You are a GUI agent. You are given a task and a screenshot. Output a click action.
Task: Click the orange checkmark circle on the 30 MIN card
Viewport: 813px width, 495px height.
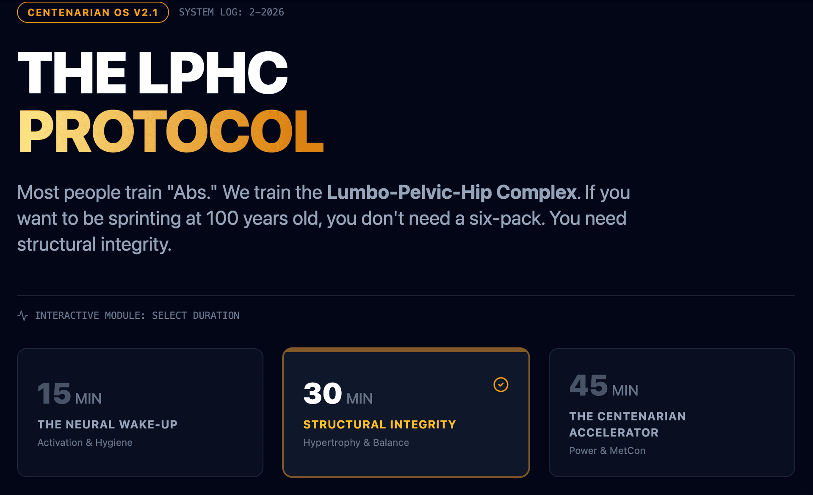point(501,384)
